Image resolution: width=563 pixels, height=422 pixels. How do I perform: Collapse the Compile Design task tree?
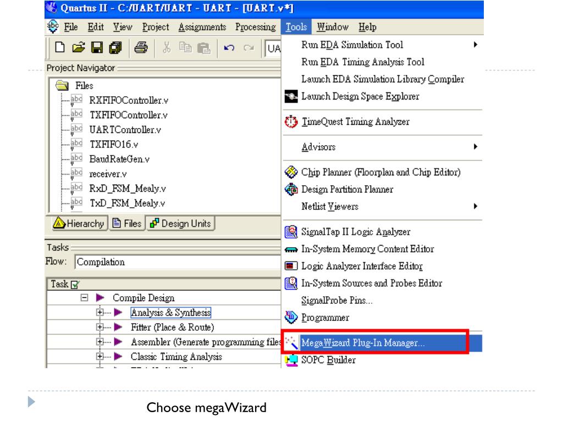(x=84, y=297)
